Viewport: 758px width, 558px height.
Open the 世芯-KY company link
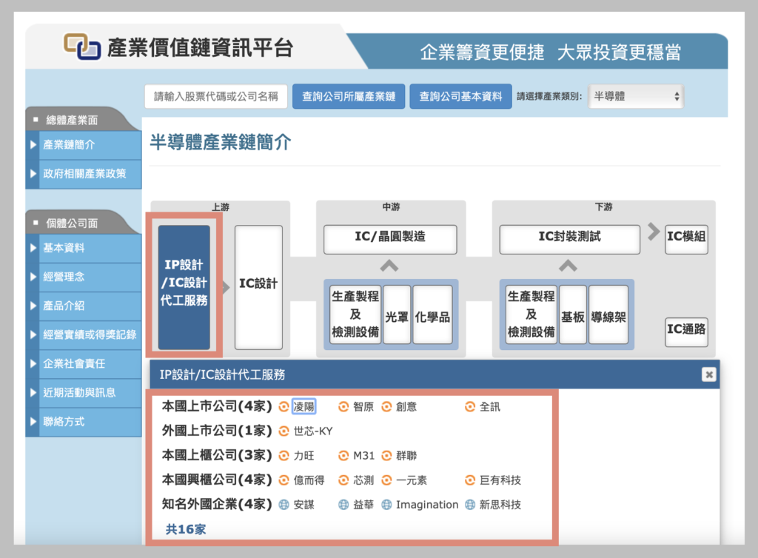click(x=313, y=431)
